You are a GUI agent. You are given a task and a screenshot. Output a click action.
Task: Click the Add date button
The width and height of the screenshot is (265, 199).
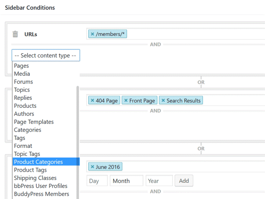pyautogui.click(x=184, y=181)
